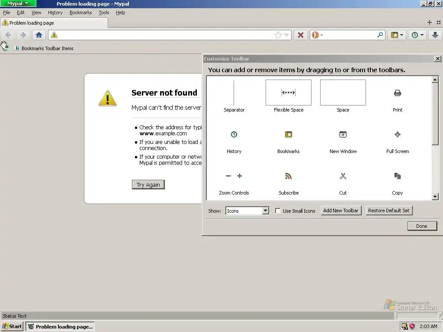Click the system tray clock 2:03 AM

[428, 326]
